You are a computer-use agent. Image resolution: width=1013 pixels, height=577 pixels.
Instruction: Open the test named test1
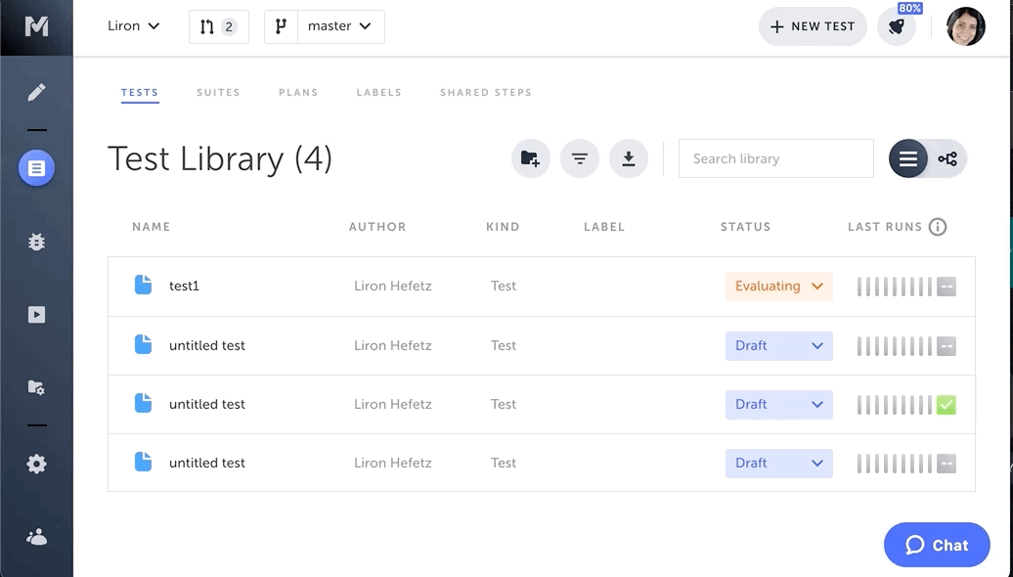coord(184,286)
